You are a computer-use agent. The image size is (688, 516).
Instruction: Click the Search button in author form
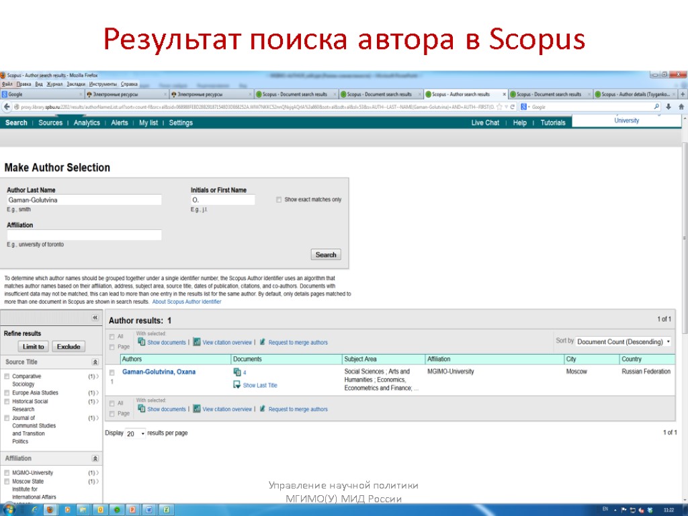pos(326,255)
